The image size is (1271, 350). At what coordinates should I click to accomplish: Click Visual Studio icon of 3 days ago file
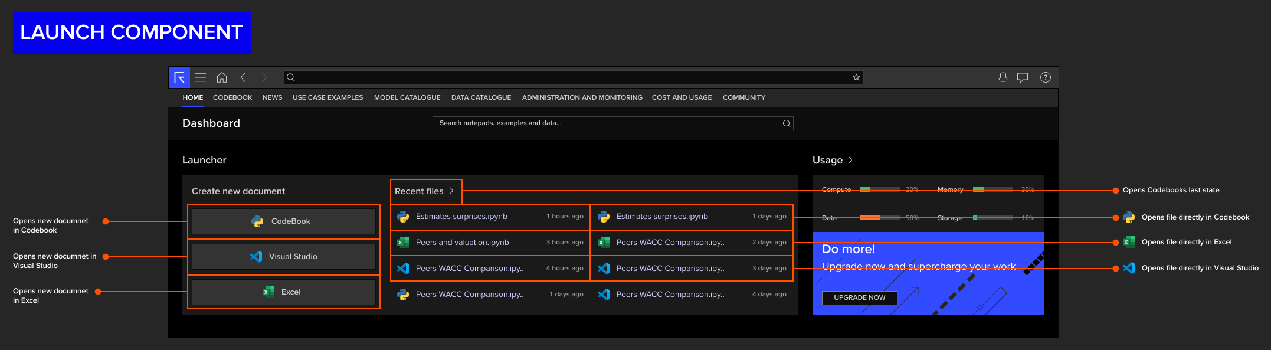(604, 269)
